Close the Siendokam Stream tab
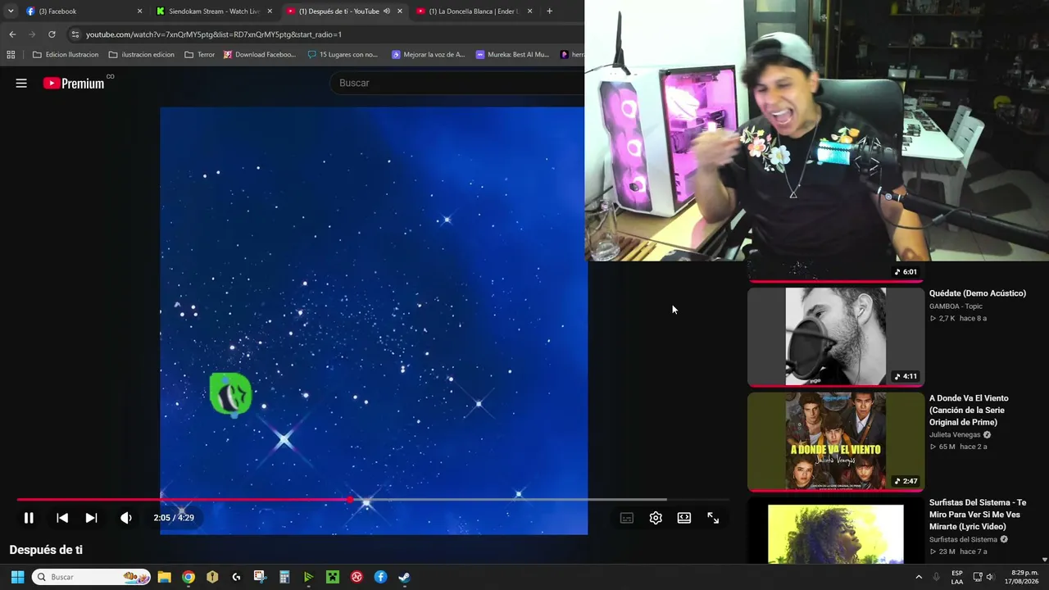This screenshot has height=590, width=1049. pyautogui.click(x=270, y=11)
